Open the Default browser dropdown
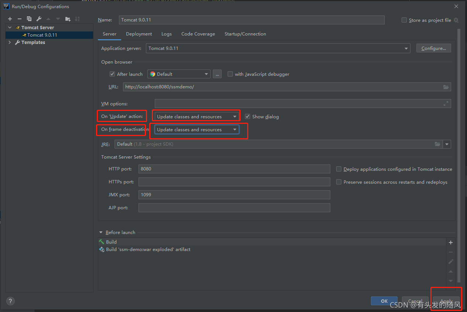The image size is (467, 312). pyautogui.click(x=179, y=74)
